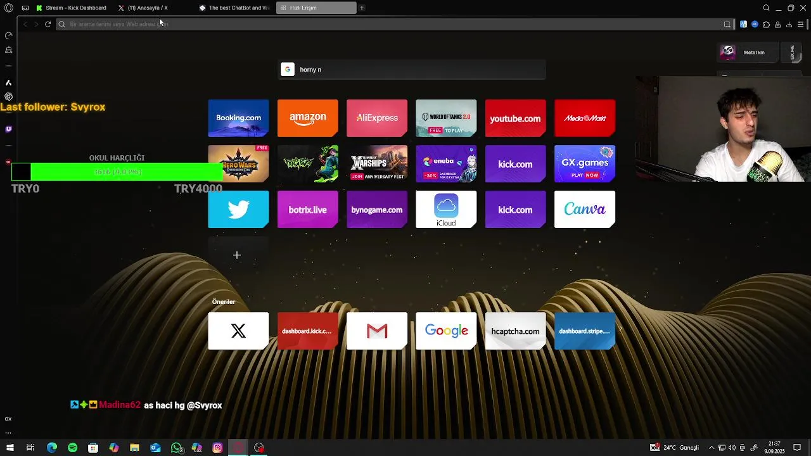Open a new tab with plus button
Viewport: 811px width, 456px height.
click(x=362, y=8)
